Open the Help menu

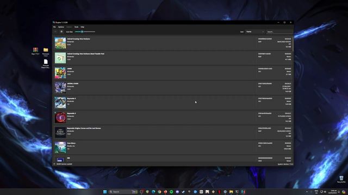(82, 27)
